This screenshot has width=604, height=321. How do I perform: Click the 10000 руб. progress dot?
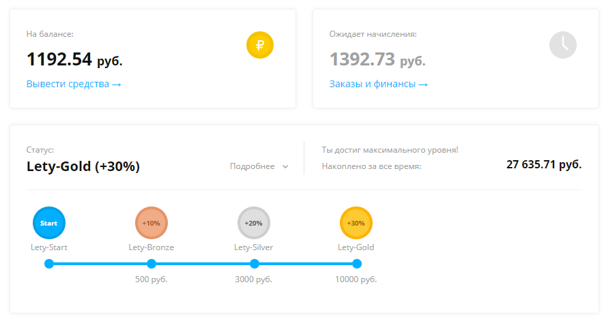pyautogui.click(x=357, y=264)
